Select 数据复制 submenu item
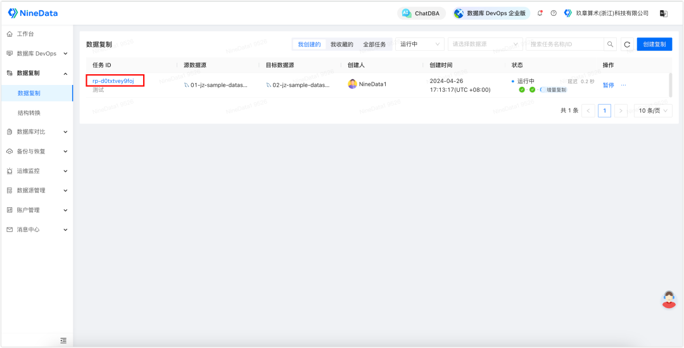The height and width of the screenshot is (348, 684). pos(36,93)
